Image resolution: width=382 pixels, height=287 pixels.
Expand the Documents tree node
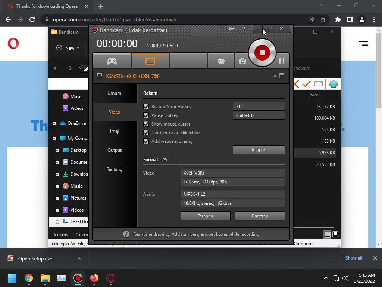(x=57, y=162)
